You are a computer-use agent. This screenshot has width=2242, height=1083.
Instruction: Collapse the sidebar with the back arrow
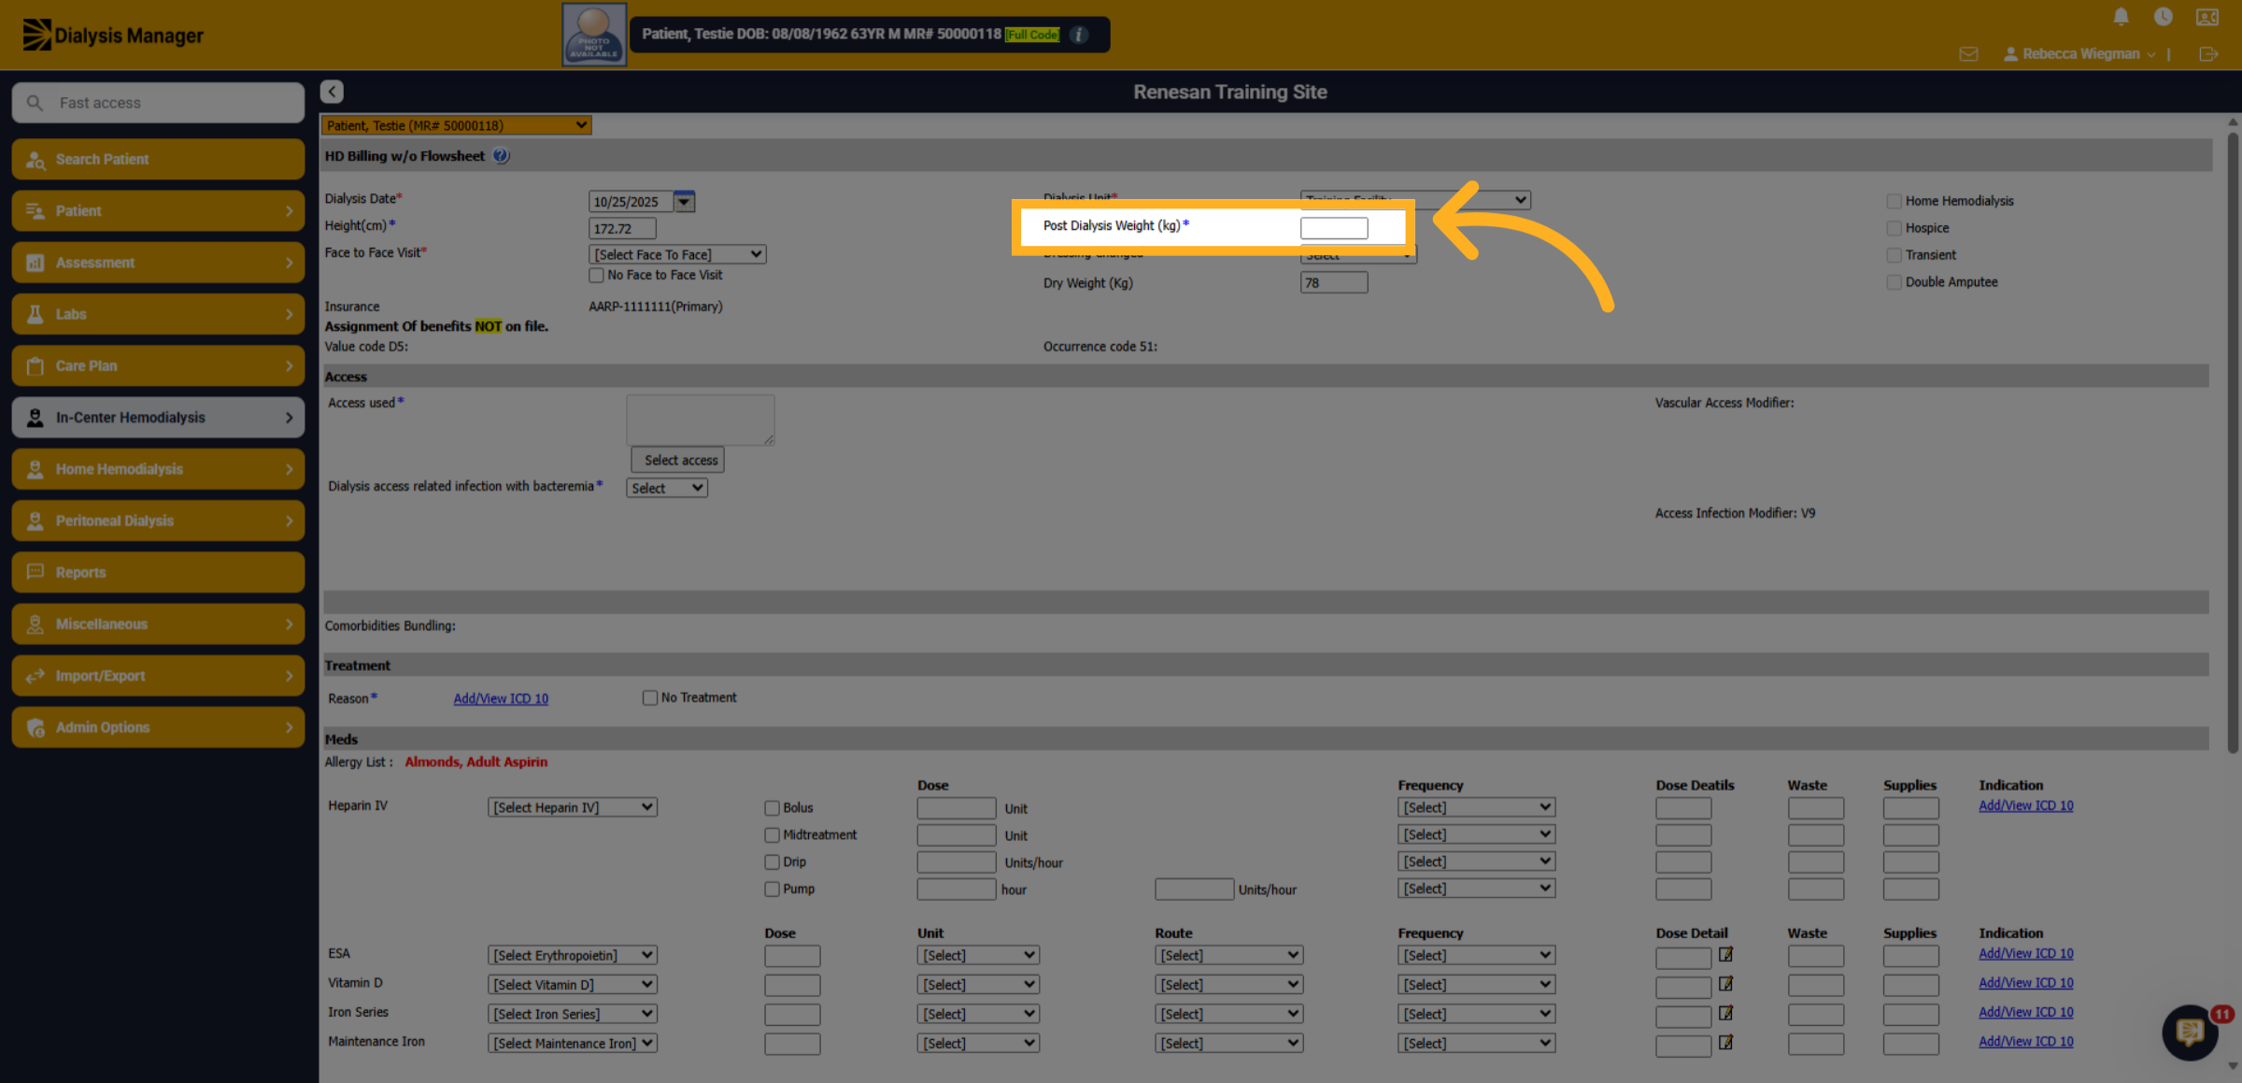click(x=332, y=92)
